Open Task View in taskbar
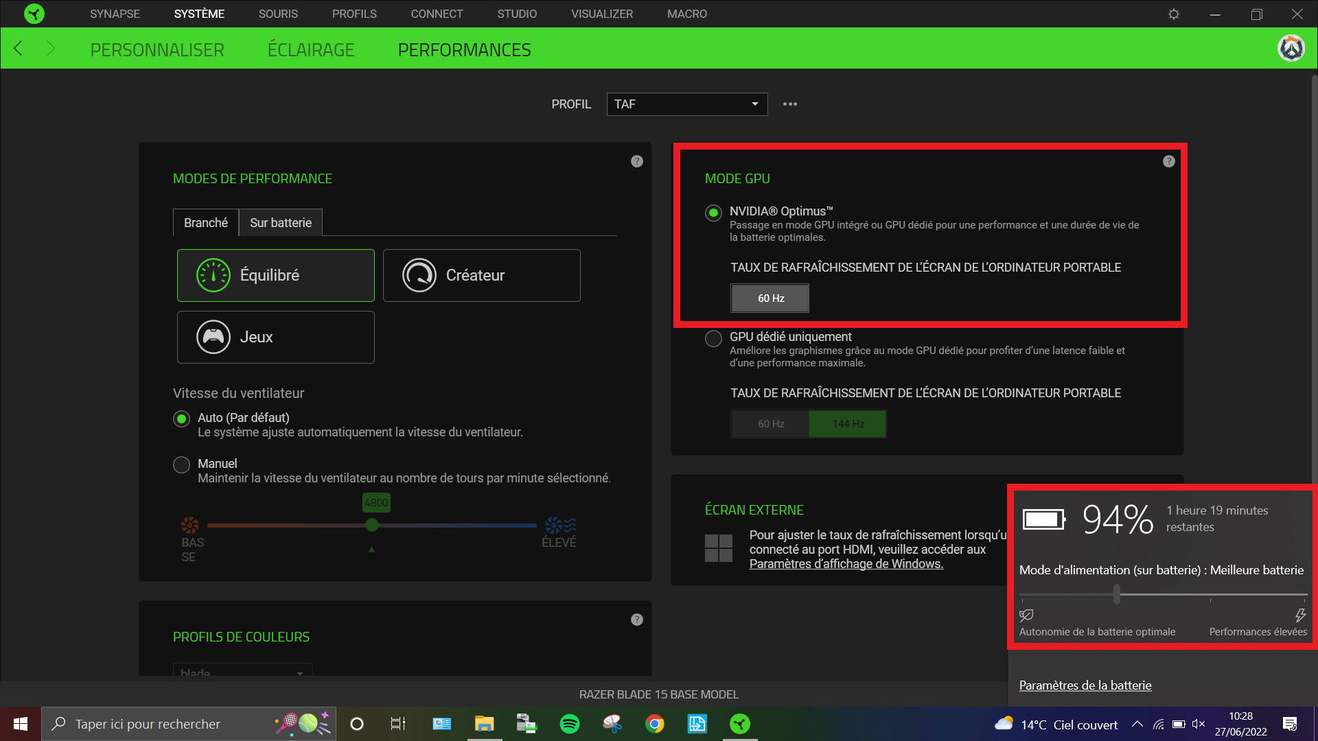Viewport: 1318px width, 741px height. pos(398,724)
